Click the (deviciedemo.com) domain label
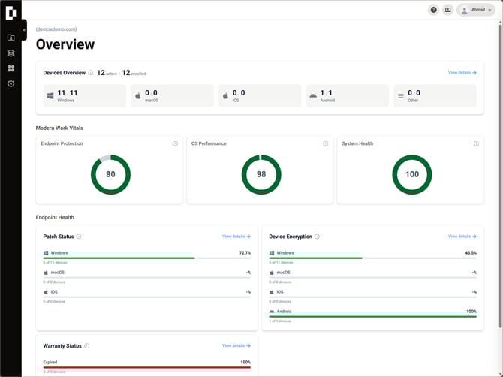The image size is (503, 377). coord(56,29)
